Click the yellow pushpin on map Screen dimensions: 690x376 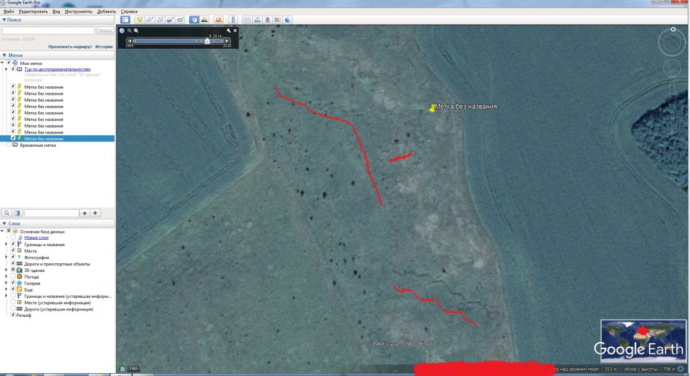pos(432,108)
